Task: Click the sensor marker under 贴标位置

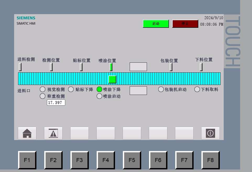Action: pos(81,67)
